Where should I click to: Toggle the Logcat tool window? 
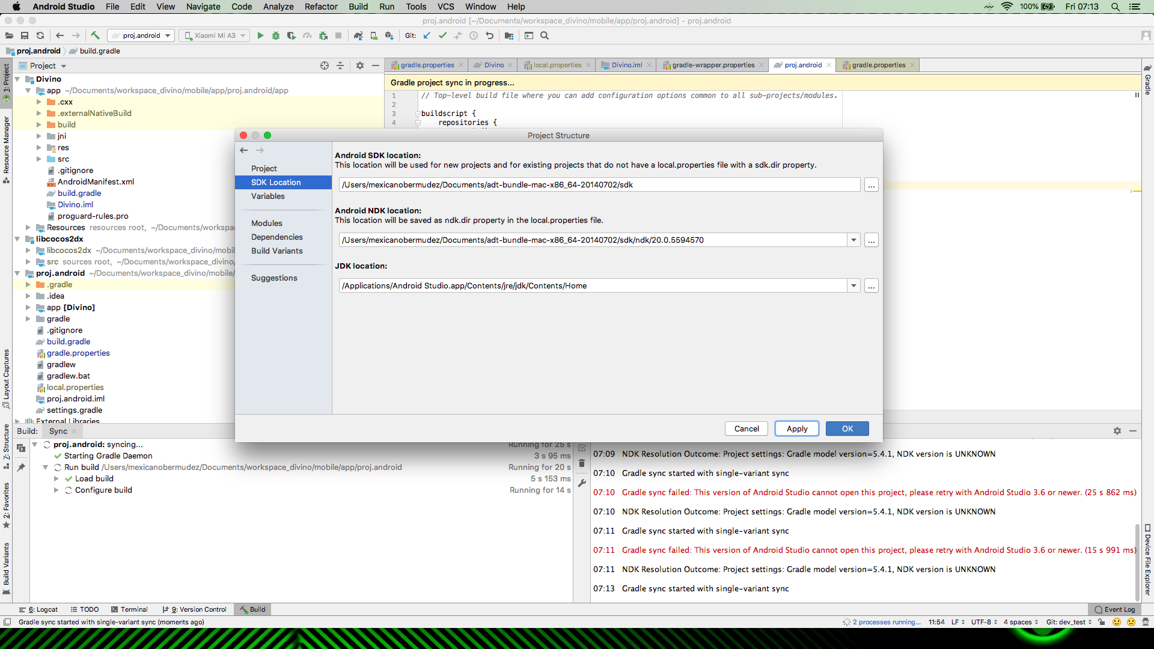click(40, 609)
